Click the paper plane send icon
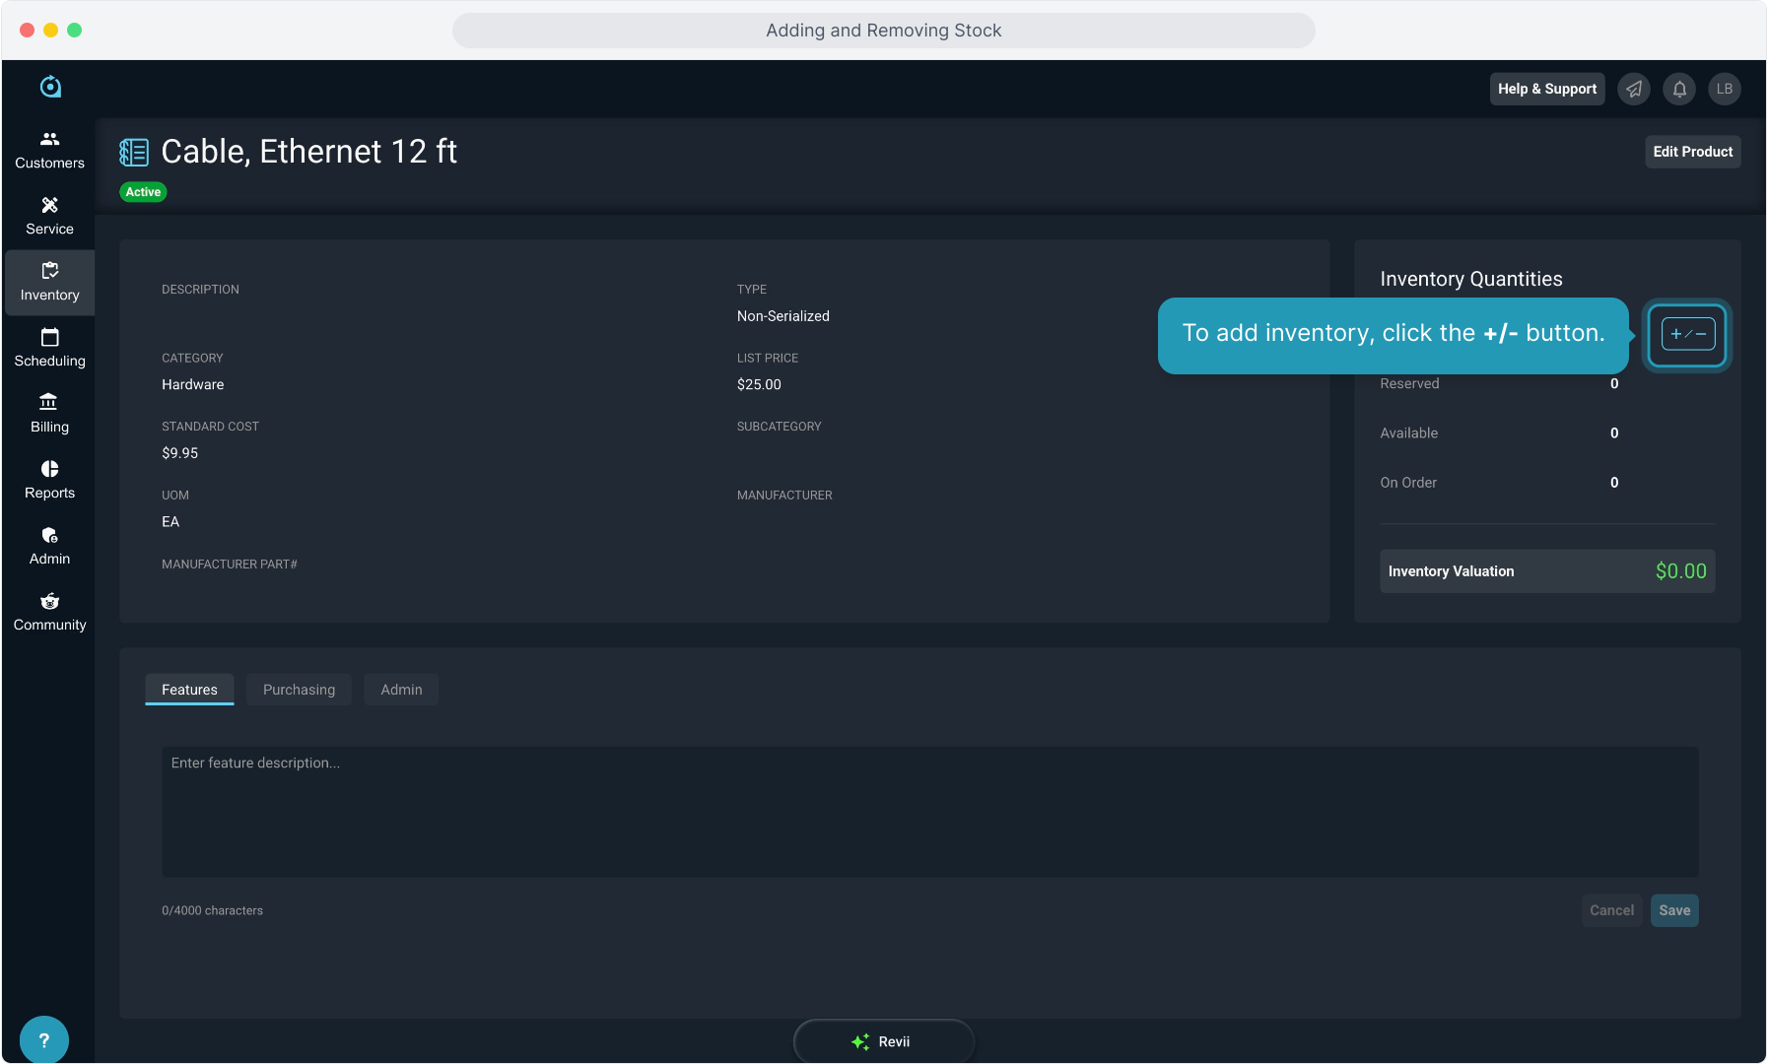This screenshot has width=1768, height=1064. pos(1634,89)
